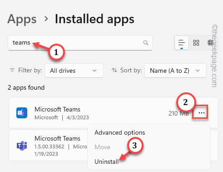Click the Teams 1.5.00.33362 app icon
This screenshot has height=172, width=223.
point(22,146)
